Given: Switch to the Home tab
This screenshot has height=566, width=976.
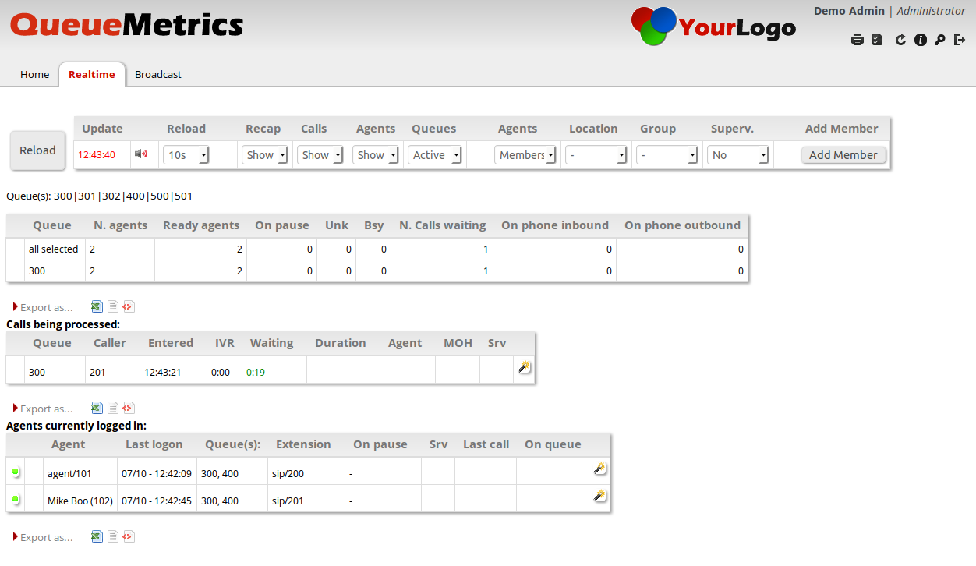Looking at the screenshot, I should (x=34, y=75).
